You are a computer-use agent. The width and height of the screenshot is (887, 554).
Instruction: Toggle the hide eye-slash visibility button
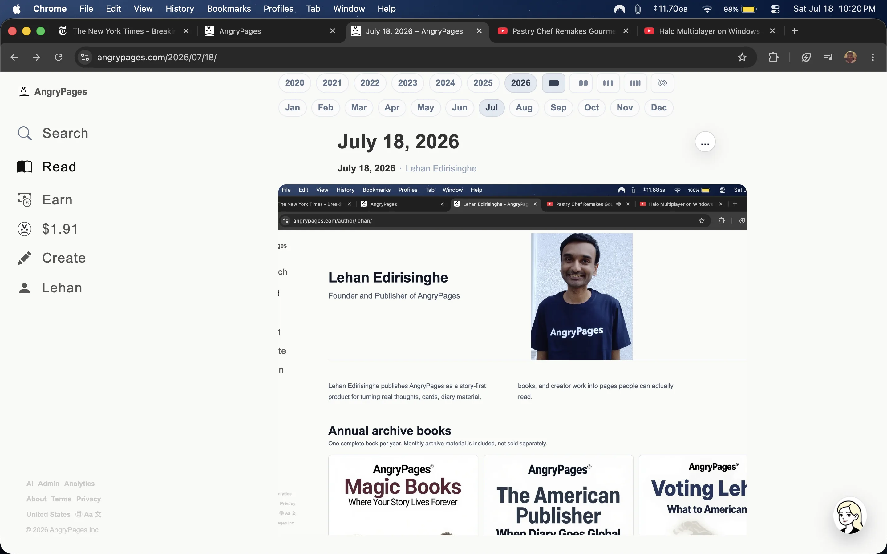(x=662, y=83)
